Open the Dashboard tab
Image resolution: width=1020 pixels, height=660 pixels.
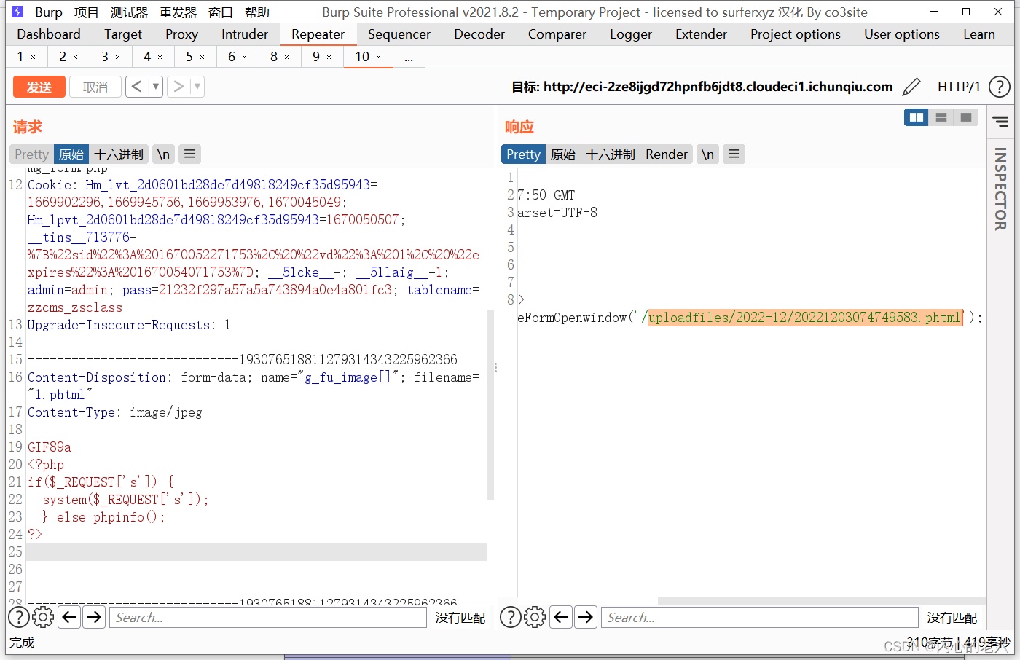click(x=49, y=34)
